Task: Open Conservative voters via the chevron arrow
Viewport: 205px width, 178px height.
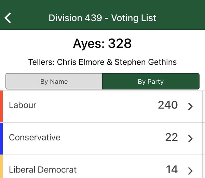Action: click(190, 138)
